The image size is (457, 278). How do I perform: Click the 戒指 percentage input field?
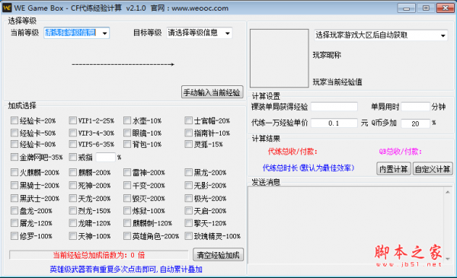pyautogui.click(x=106, y=157)
